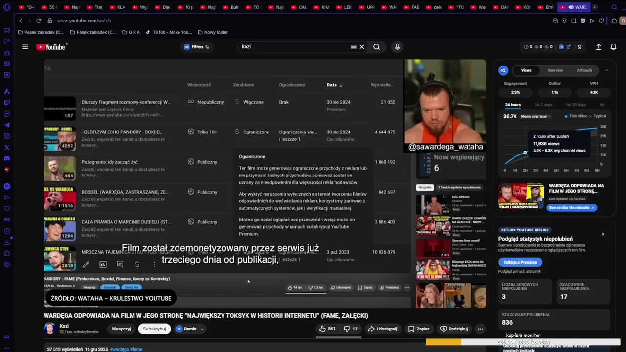Switch to the active WARD tab
626x352 pixels.
point(573,7)
